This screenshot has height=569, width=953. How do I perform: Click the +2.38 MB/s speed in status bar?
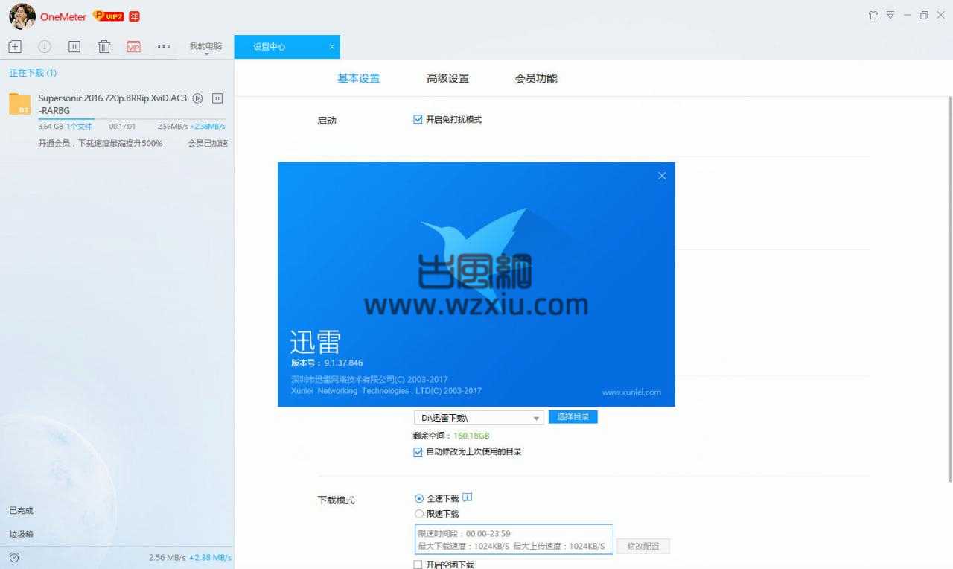pos(210,558)
